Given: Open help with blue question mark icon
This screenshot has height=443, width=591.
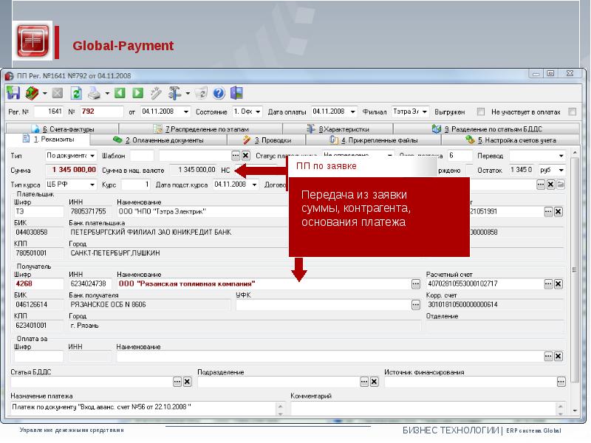Looking at the screenshot, I should 219,93.
